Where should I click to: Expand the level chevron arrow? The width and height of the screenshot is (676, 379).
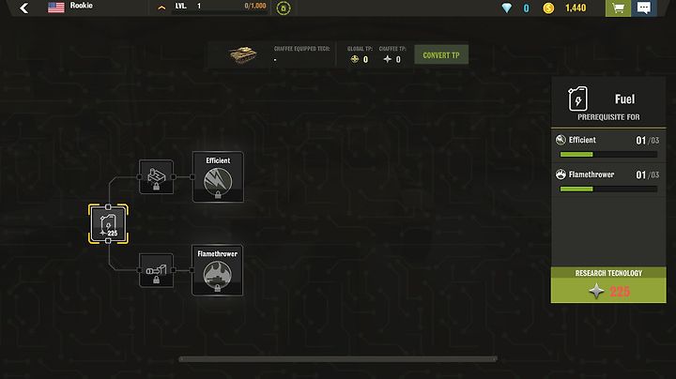pyautogui.click(x=161, y=8)
